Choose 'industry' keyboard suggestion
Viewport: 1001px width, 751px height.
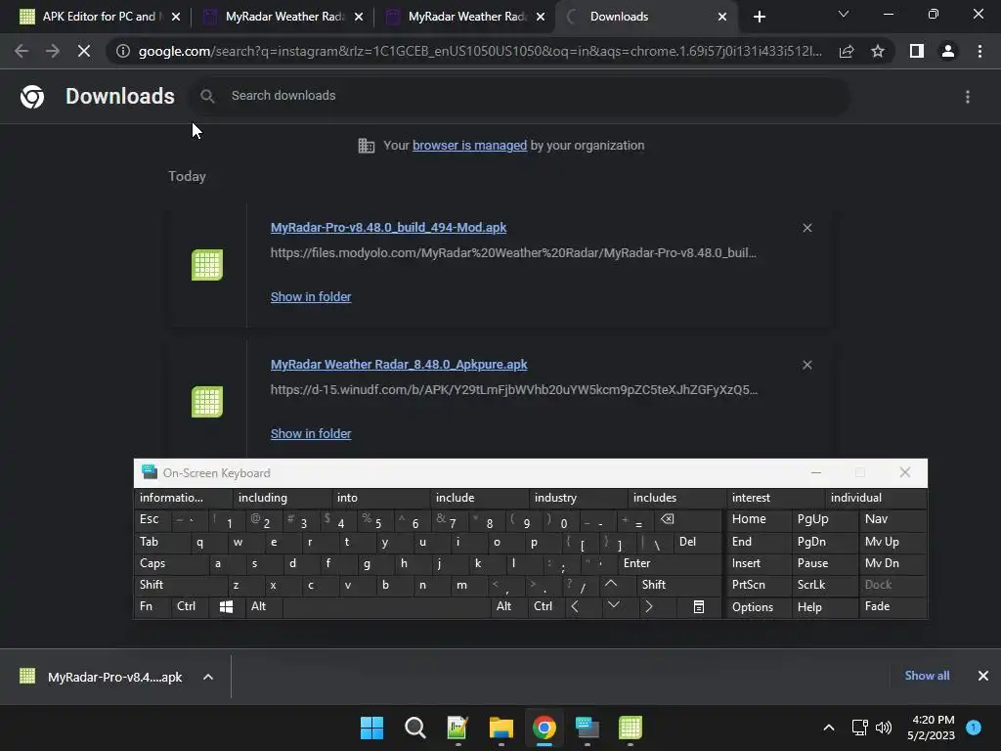[577, 498]
